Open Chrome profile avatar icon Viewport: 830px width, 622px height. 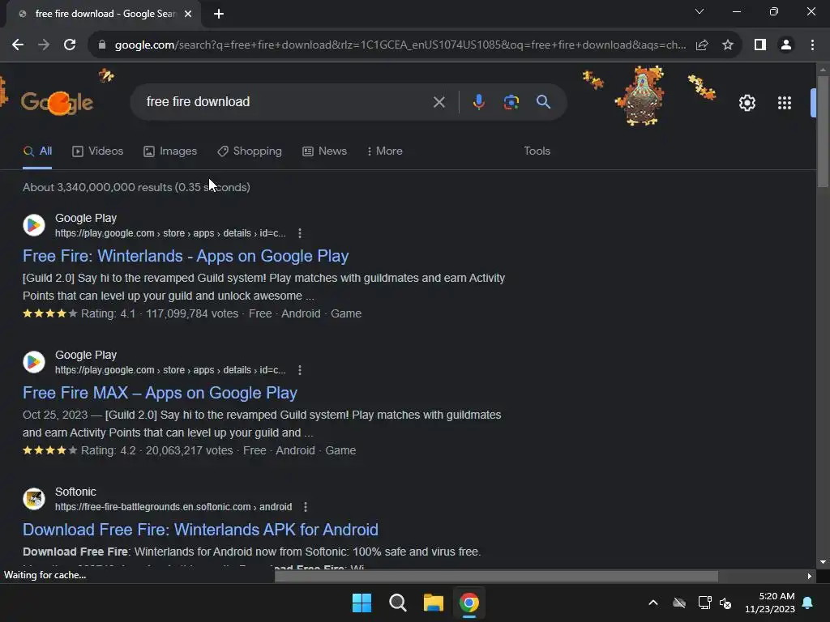point(786,45)
